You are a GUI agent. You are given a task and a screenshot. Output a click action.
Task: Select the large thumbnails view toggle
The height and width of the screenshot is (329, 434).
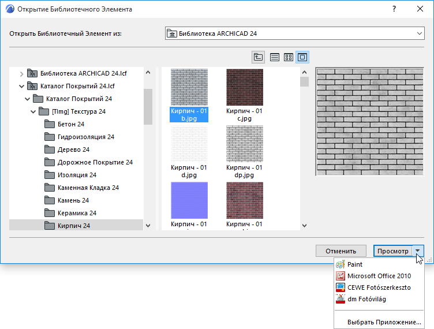(x=302, y=57)
